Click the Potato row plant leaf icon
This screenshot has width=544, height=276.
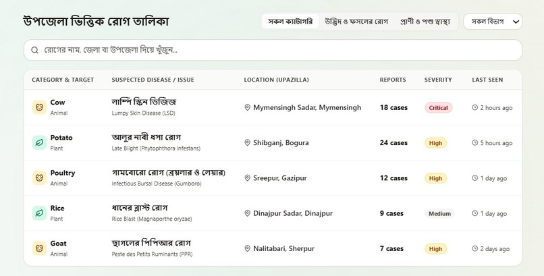[39, 143]
